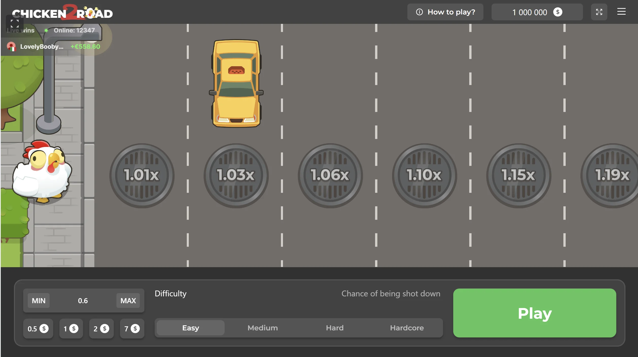Open How to play? help
638x357 pixels.
tap(445, 12)
